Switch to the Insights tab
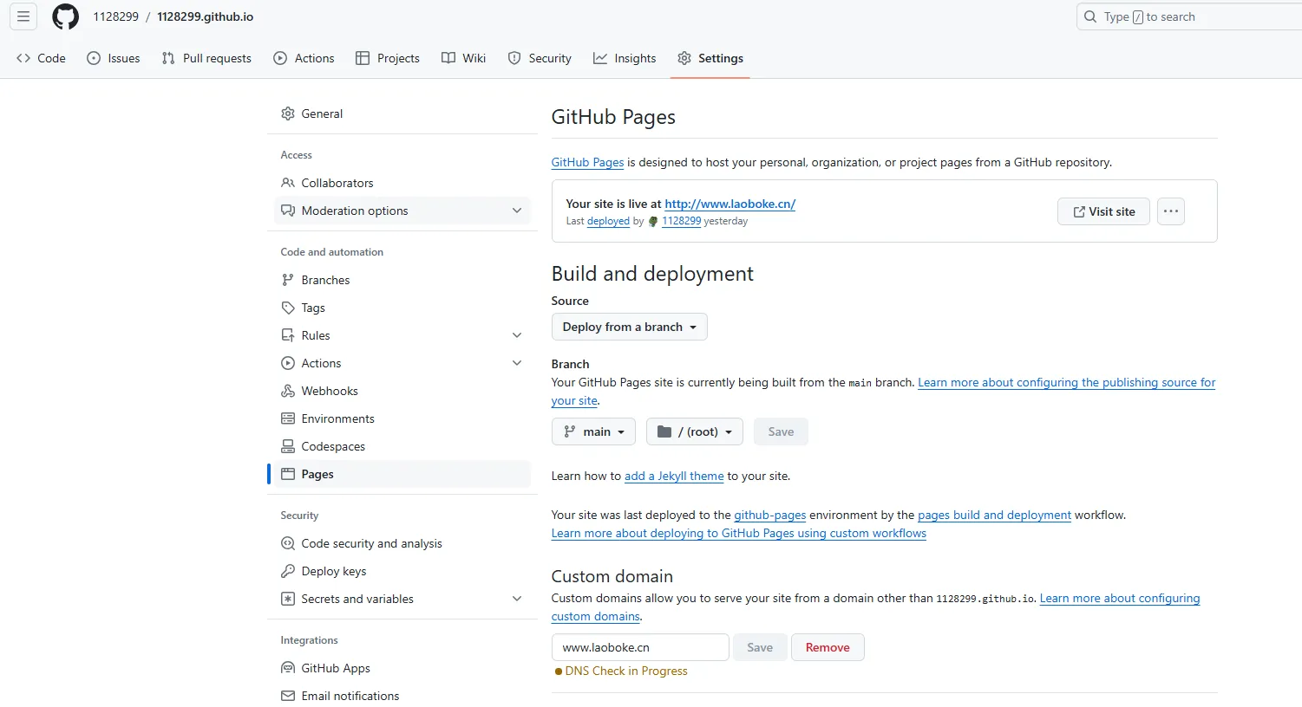Screen dimensions: 1302x707 (x=625, y=58)
